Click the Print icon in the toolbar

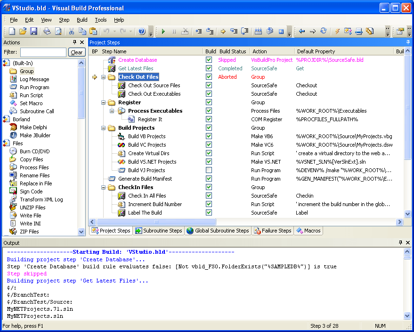click(47, 31)
